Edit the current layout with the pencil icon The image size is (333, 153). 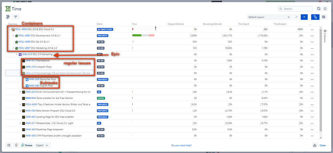pyautogui.click(x=296, y=17)
